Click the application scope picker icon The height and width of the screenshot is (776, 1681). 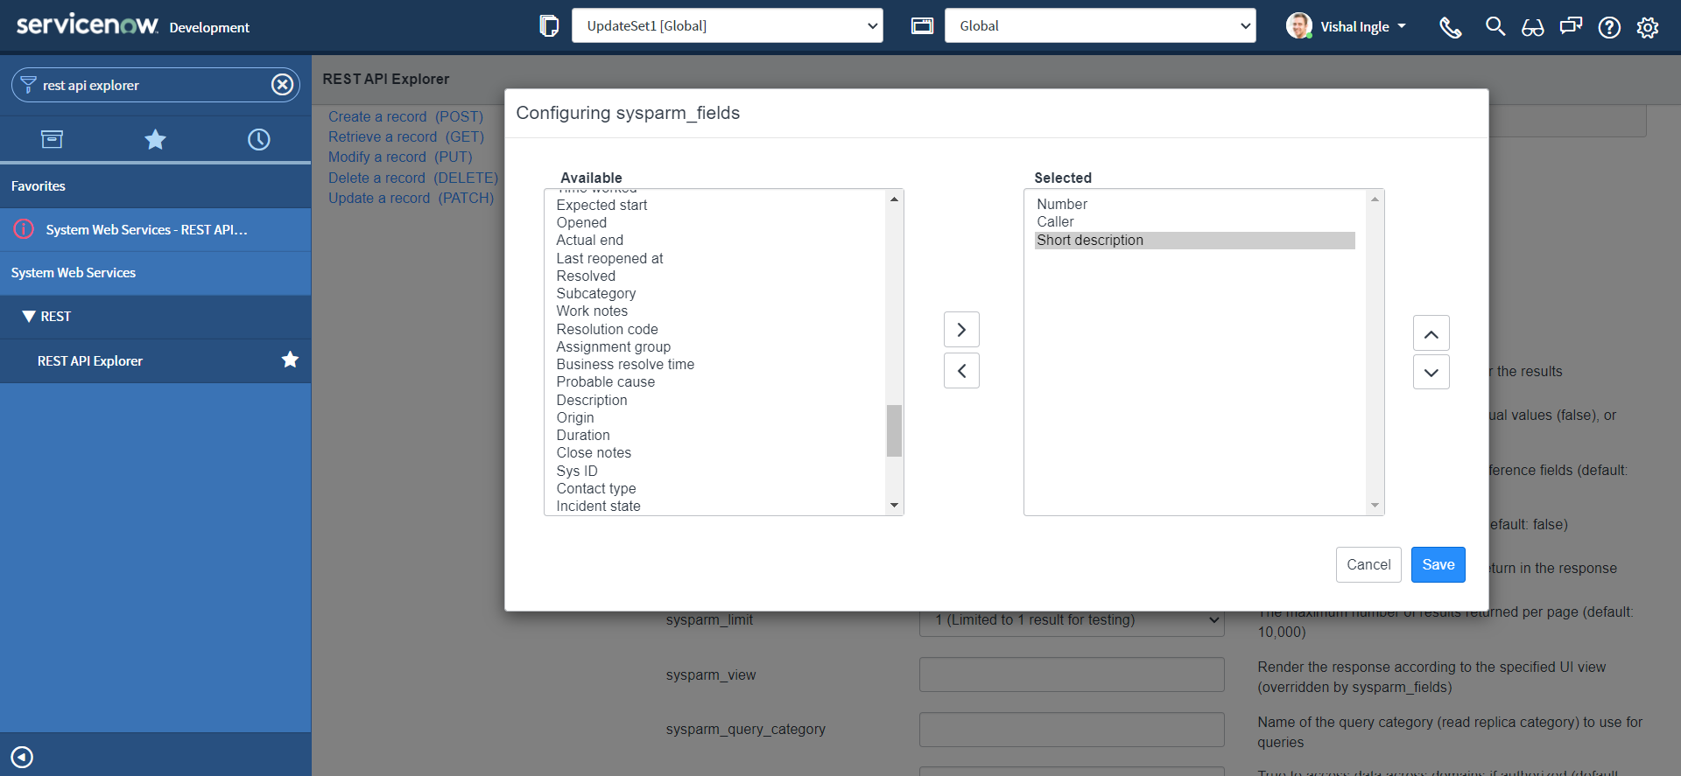[922, 26]
